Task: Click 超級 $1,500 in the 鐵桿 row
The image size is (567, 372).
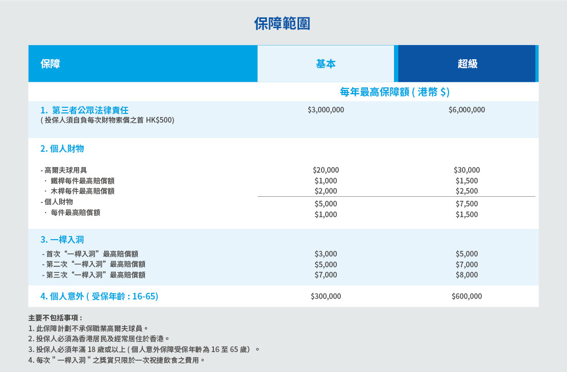Action: coord(467,180)
